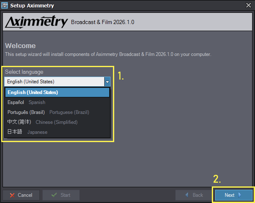
Task: Click the Select language combo box field
Action: [54, 82]
